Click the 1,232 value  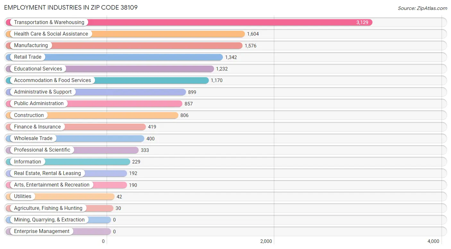coord(222,69)
